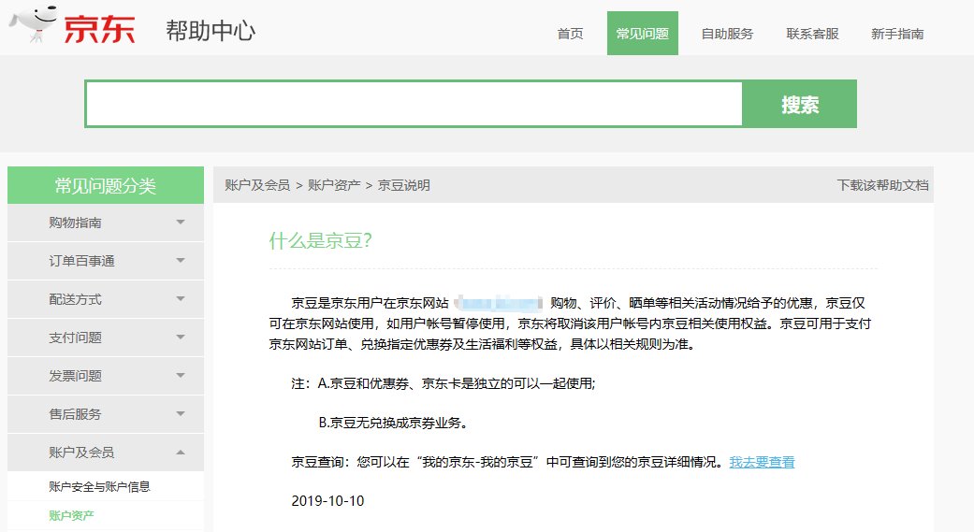Screen dimensions: 974x532
Task: Click the green 搜索 button
Action: point(800,104)
